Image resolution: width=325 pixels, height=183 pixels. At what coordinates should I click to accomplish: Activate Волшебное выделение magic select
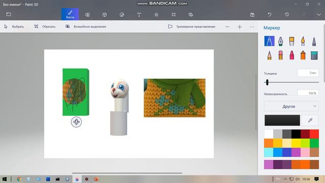click(86, 26)
